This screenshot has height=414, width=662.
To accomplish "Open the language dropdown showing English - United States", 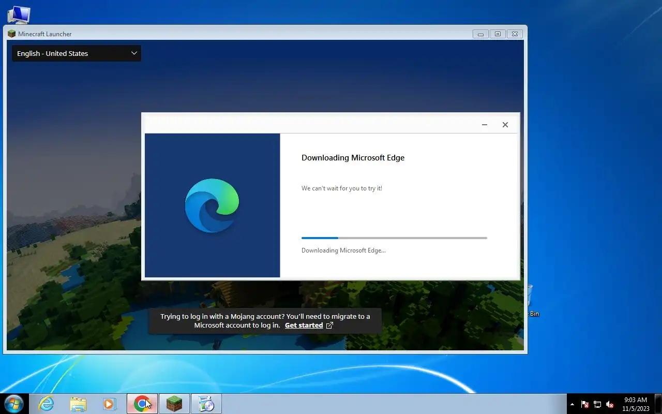I will (77, 53).
